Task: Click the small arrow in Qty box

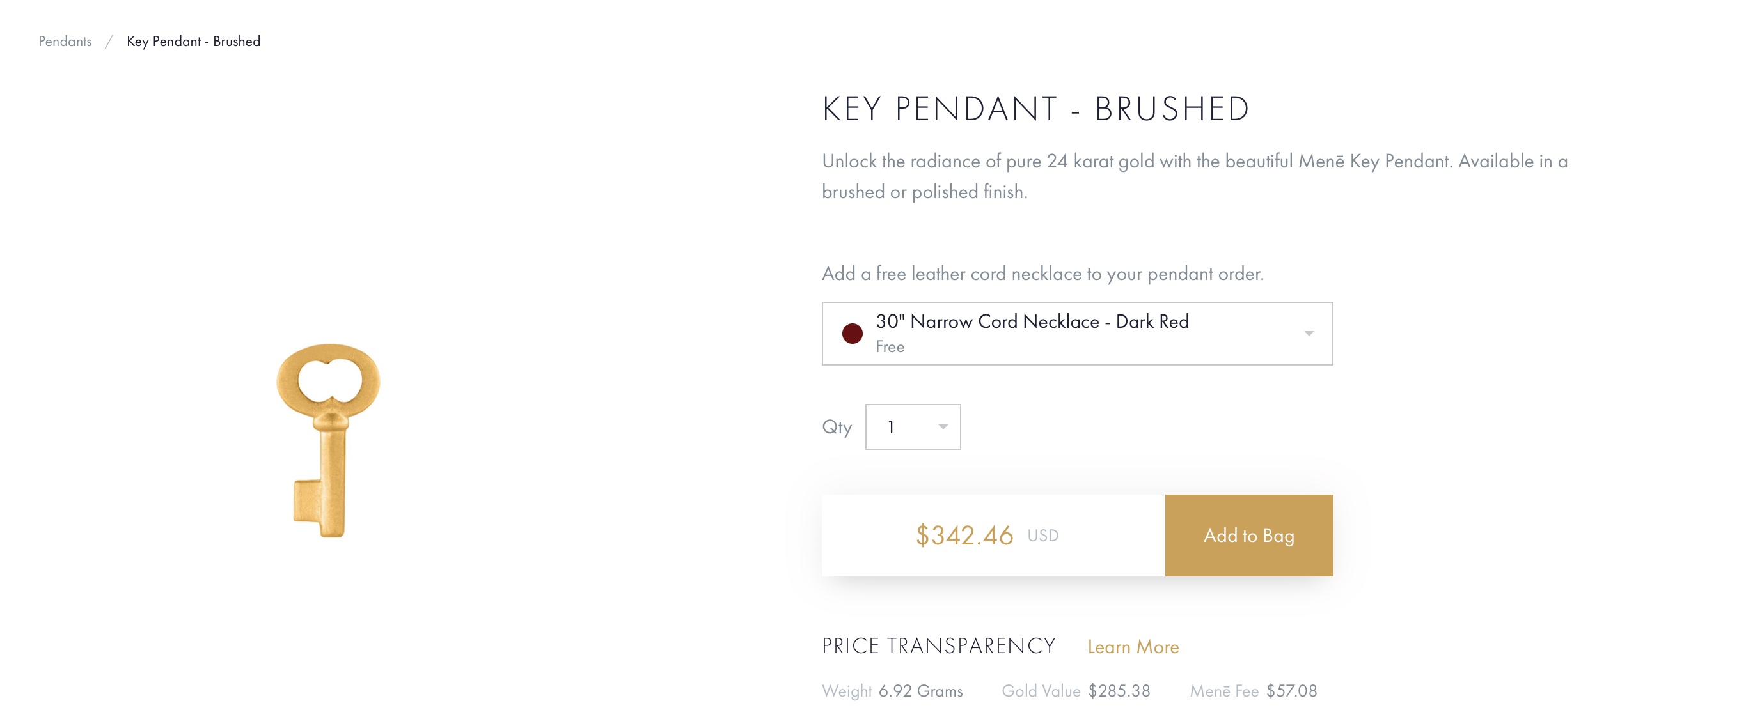Action: tap(942, 427)
